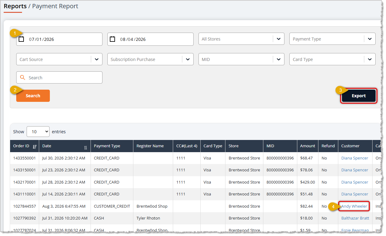Sort by Date column arrows icon
Viewport: 386px width, 236px height.
click(86, 148)
